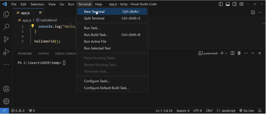Click the Accounts icon in activity bar
The width and height of the screenshot is (266, 114).
[6, 89]
